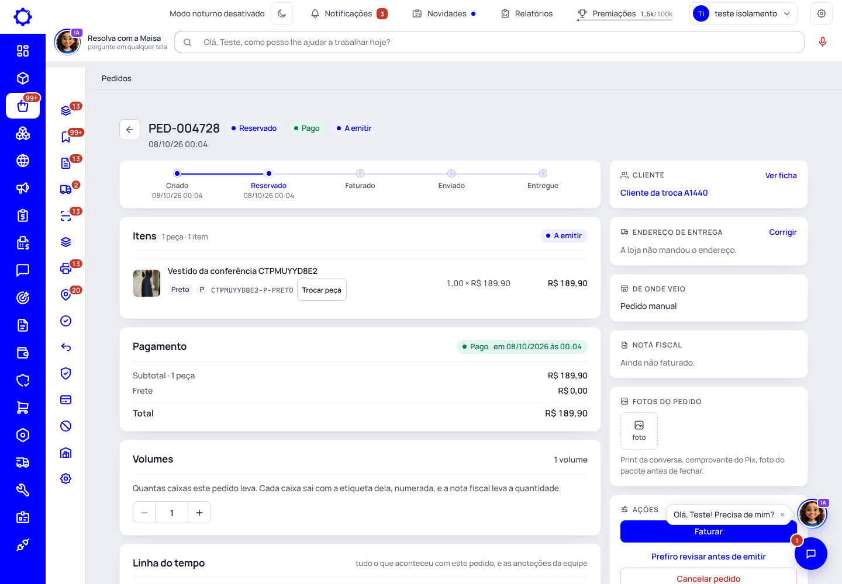The height and width of the screenshot is (584, 842).
Task: Open the location pin icon with badge 20
Action: 66,294
